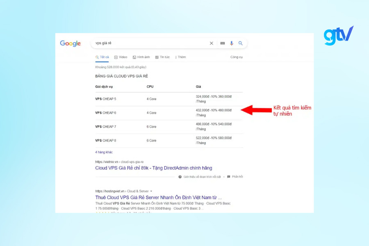The width and height of the screenshot is (369, 246).
Task: Click the Google logo
Action: coord(70,43)
